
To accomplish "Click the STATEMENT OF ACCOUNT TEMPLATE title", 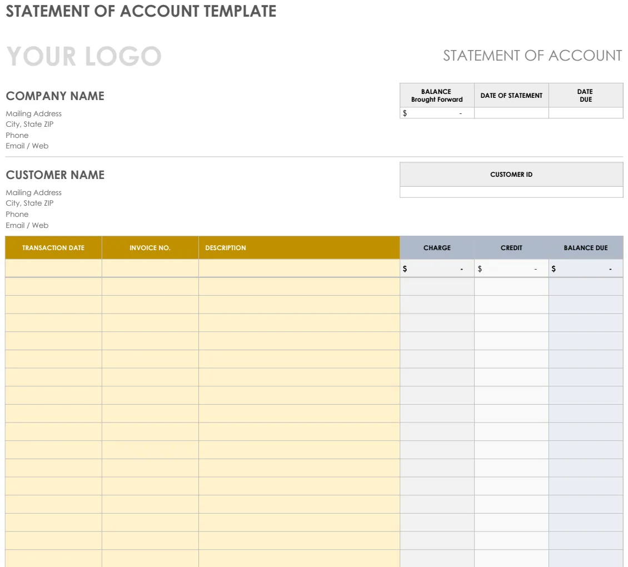I will pyautogui.click(x=141, y=11).
